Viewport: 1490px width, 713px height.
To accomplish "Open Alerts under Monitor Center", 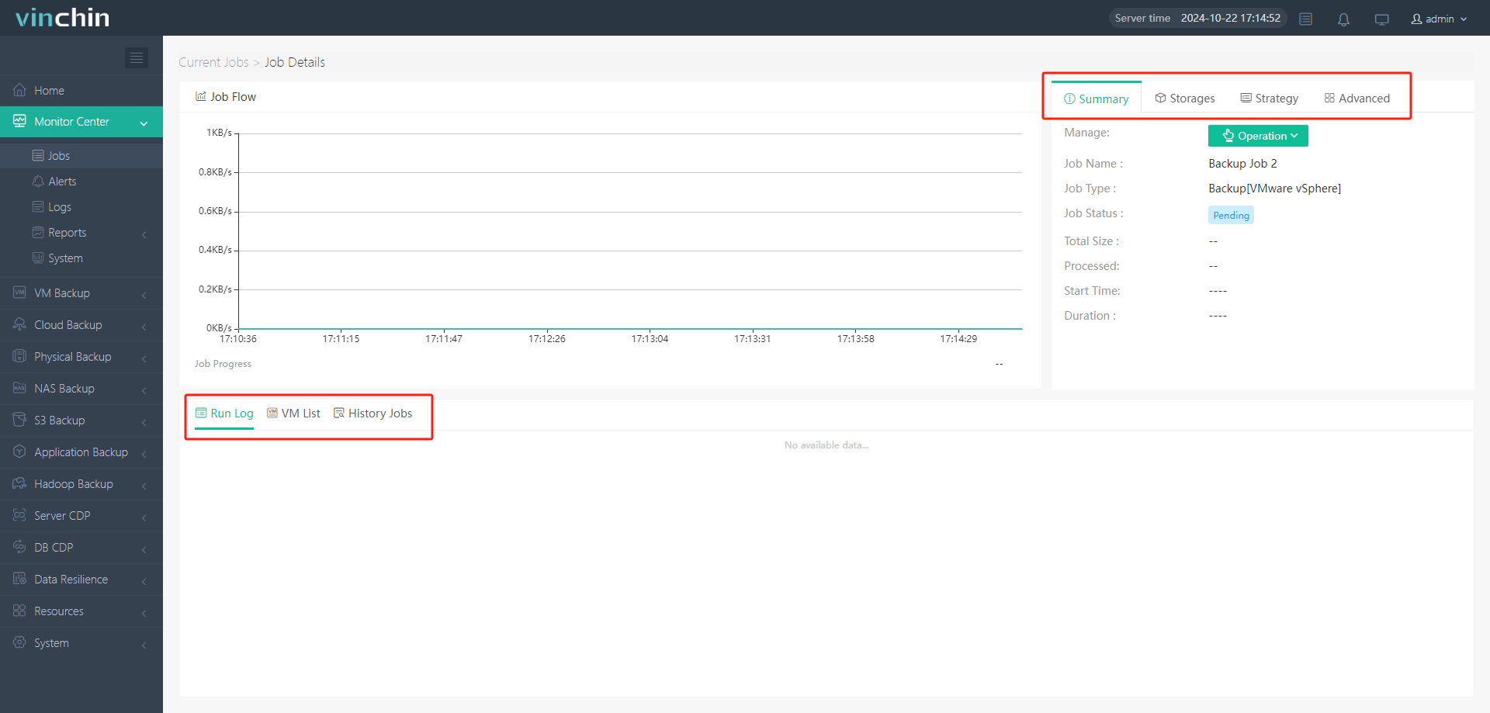I will [62, 182].
